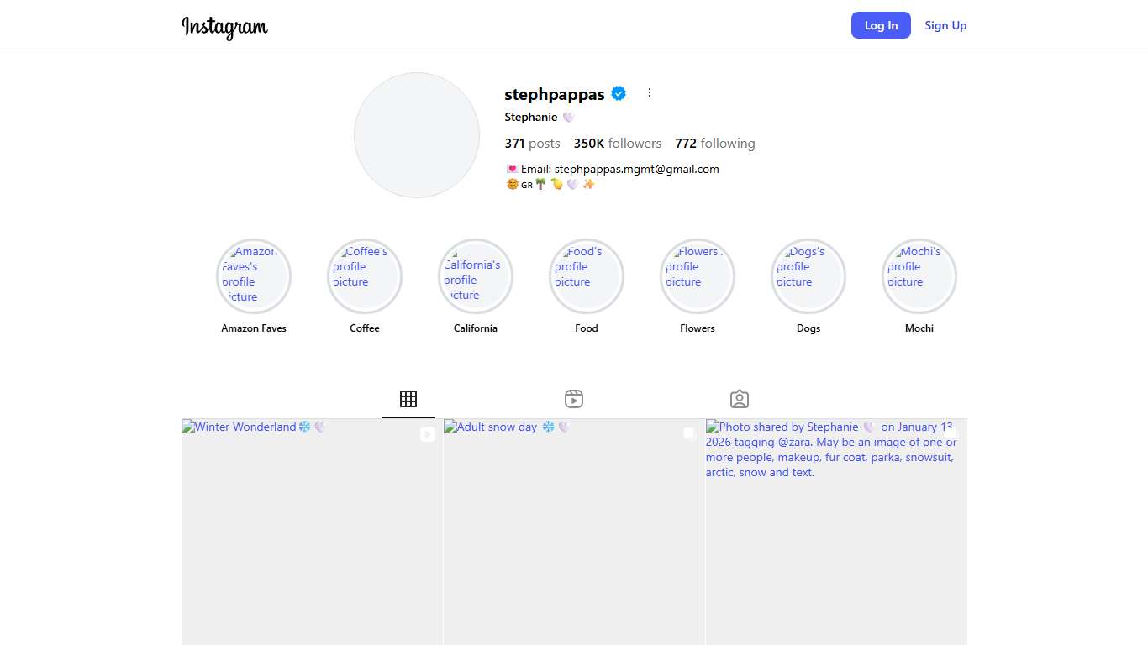Open the California story highlight
Screen dimensions: 1148x645
pyautogui.click(x=476, y=276)
